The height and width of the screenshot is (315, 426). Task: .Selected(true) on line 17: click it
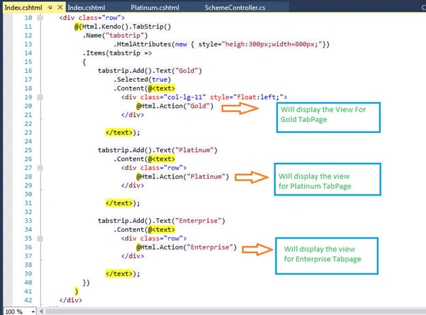[142, 80]
